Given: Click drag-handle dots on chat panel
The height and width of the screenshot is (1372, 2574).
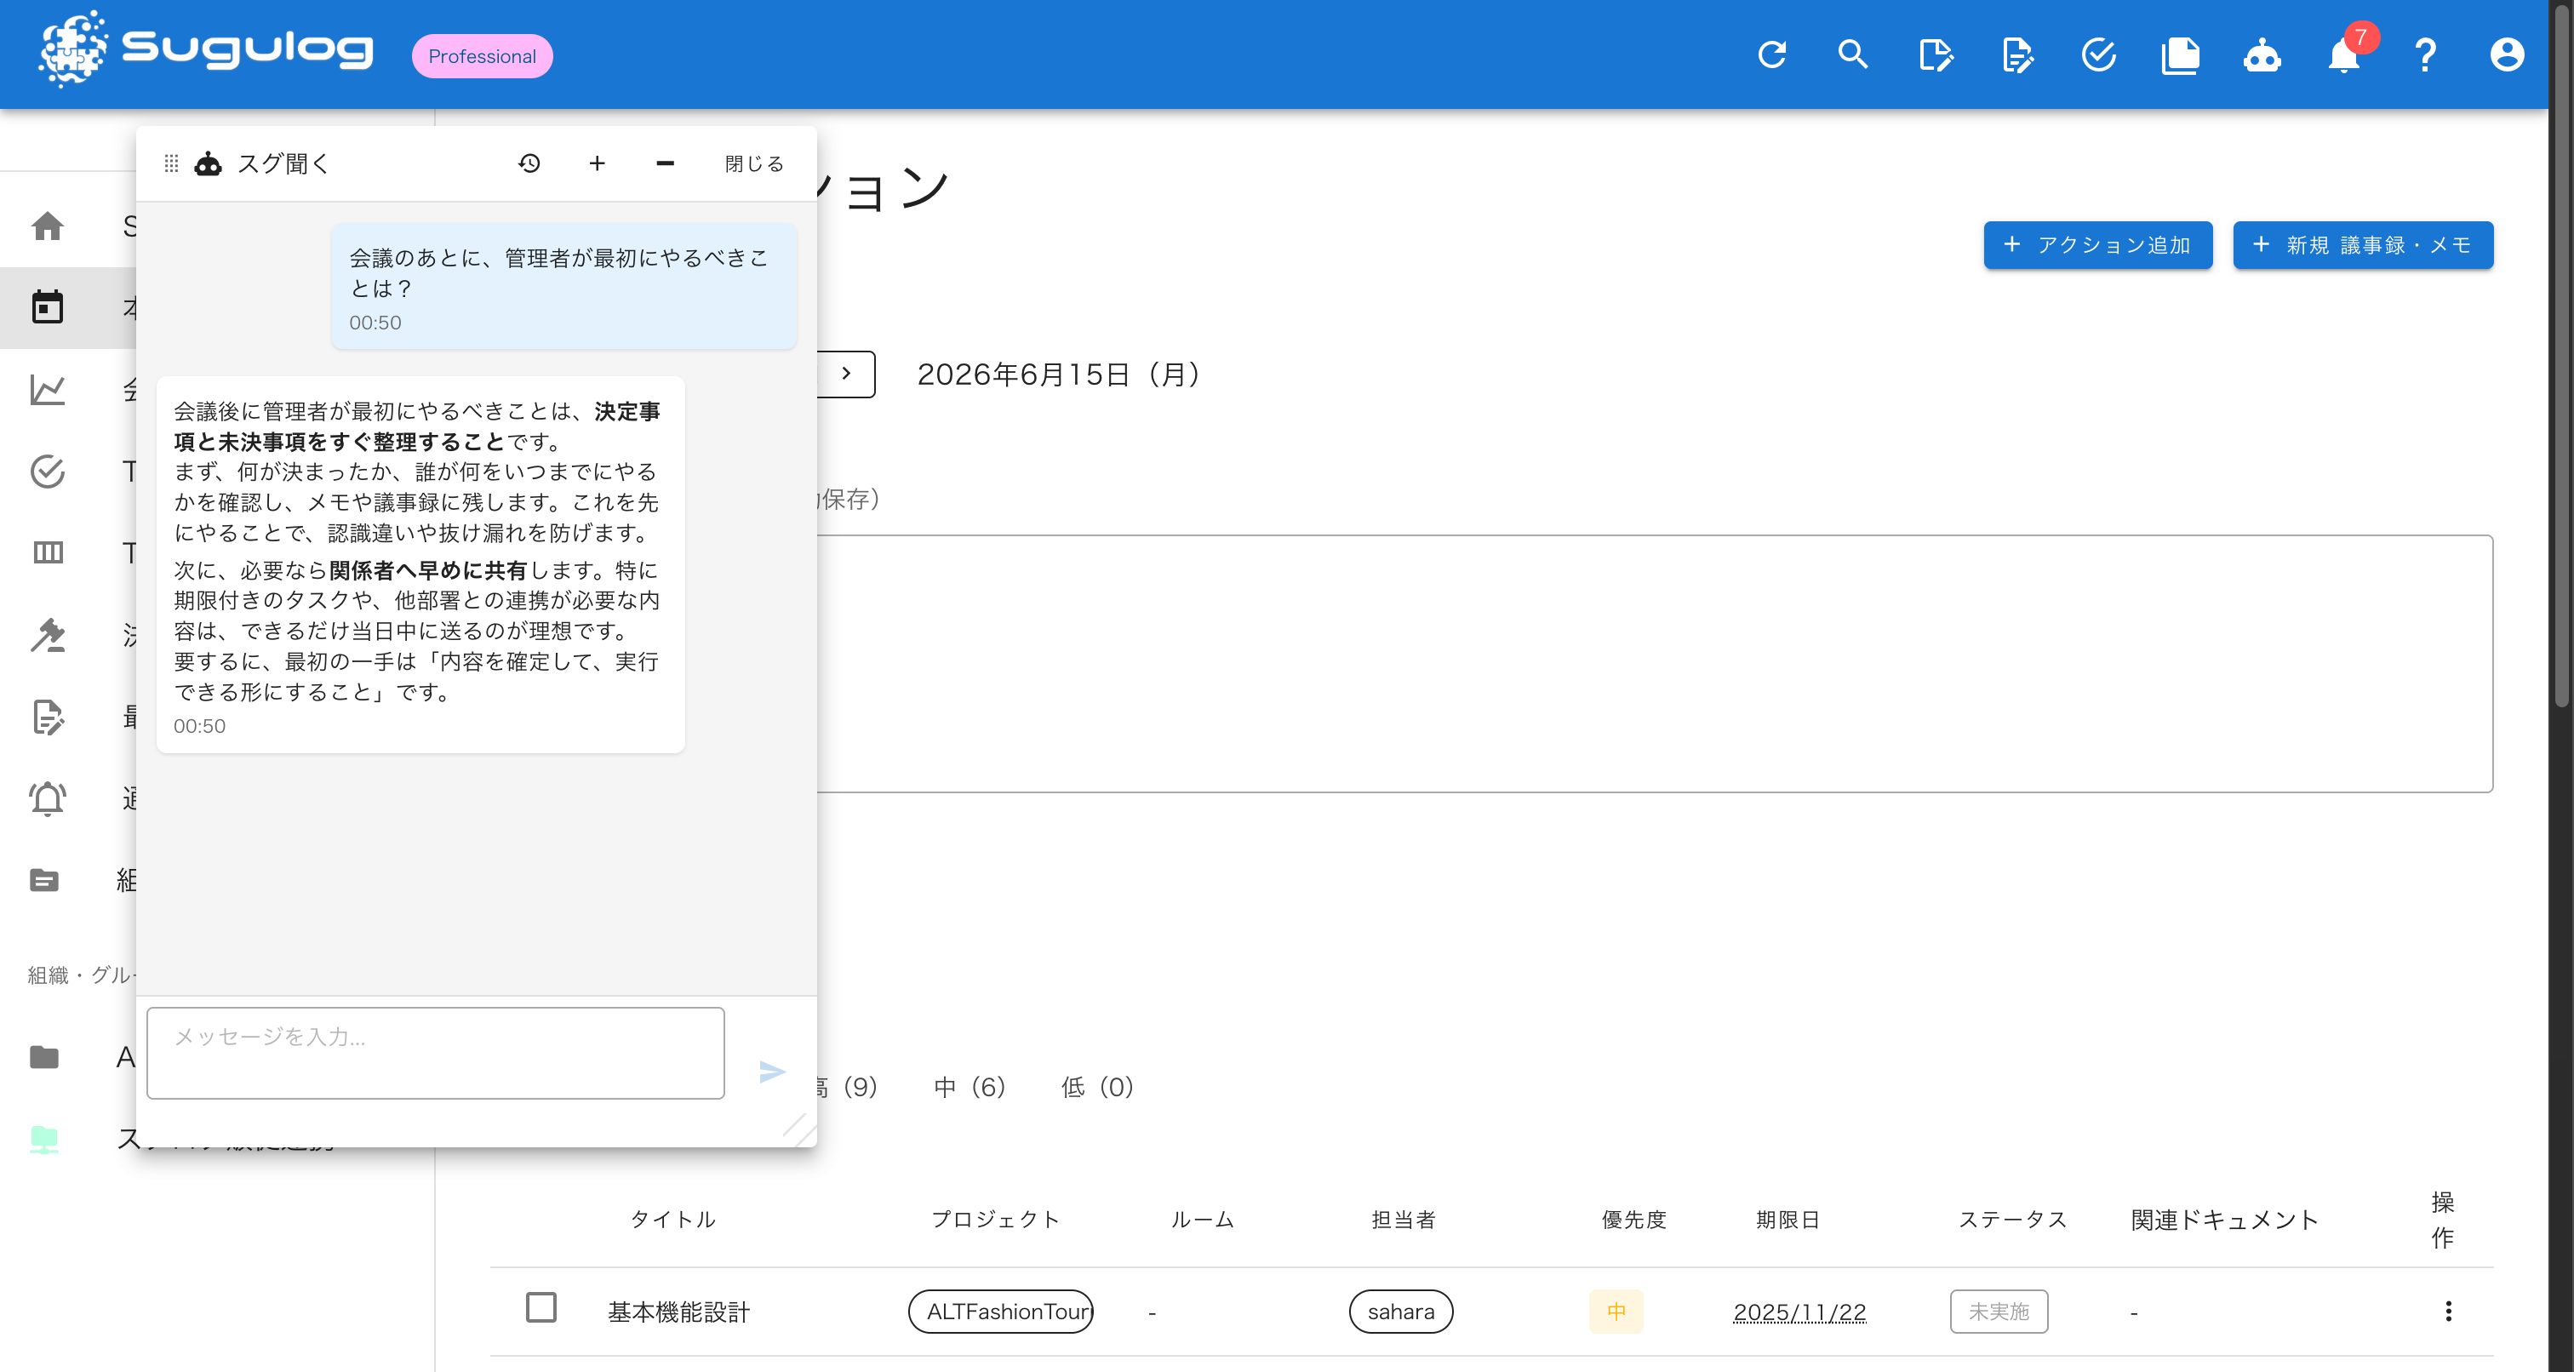Looking at the screenshot, I should tap(171, 163).
